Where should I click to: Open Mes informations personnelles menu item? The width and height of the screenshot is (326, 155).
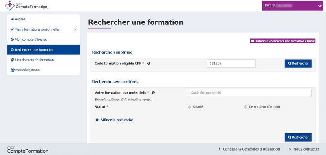point(35,29)
